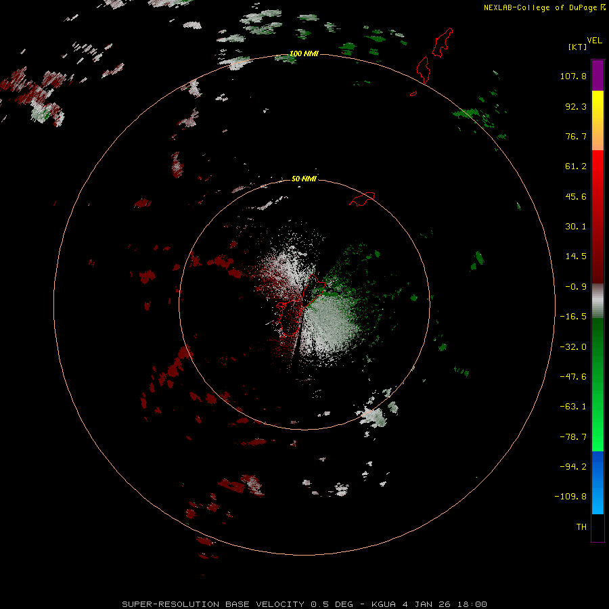This screenshot has width=609, height=609.
Task: Click the -32.0 legend value
Action: (x=573, y=347)
